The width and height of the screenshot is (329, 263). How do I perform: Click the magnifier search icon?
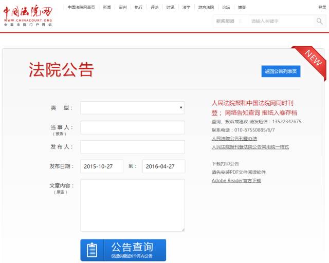click(319, 21)
